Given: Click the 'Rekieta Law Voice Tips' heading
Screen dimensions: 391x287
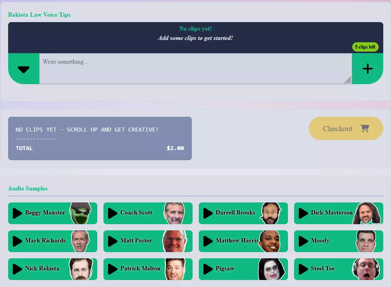Looking at the screenshot, I should (39, 15).
